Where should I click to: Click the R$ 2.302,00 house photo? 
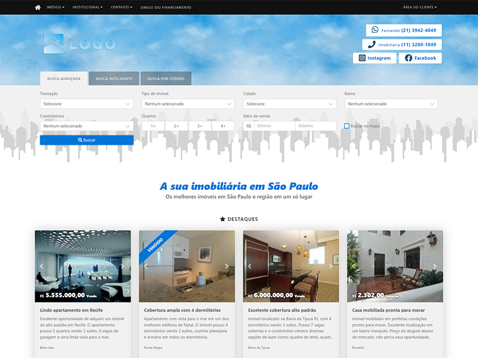(395, 266)
